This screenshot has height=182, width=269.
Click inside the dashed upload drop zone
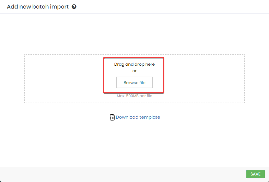[x=134, y=79]
